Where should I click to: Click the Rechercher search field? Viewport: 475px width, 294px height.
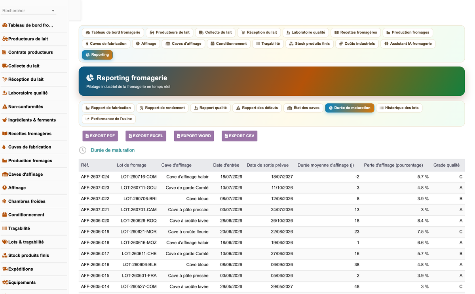tap(28, 11)
